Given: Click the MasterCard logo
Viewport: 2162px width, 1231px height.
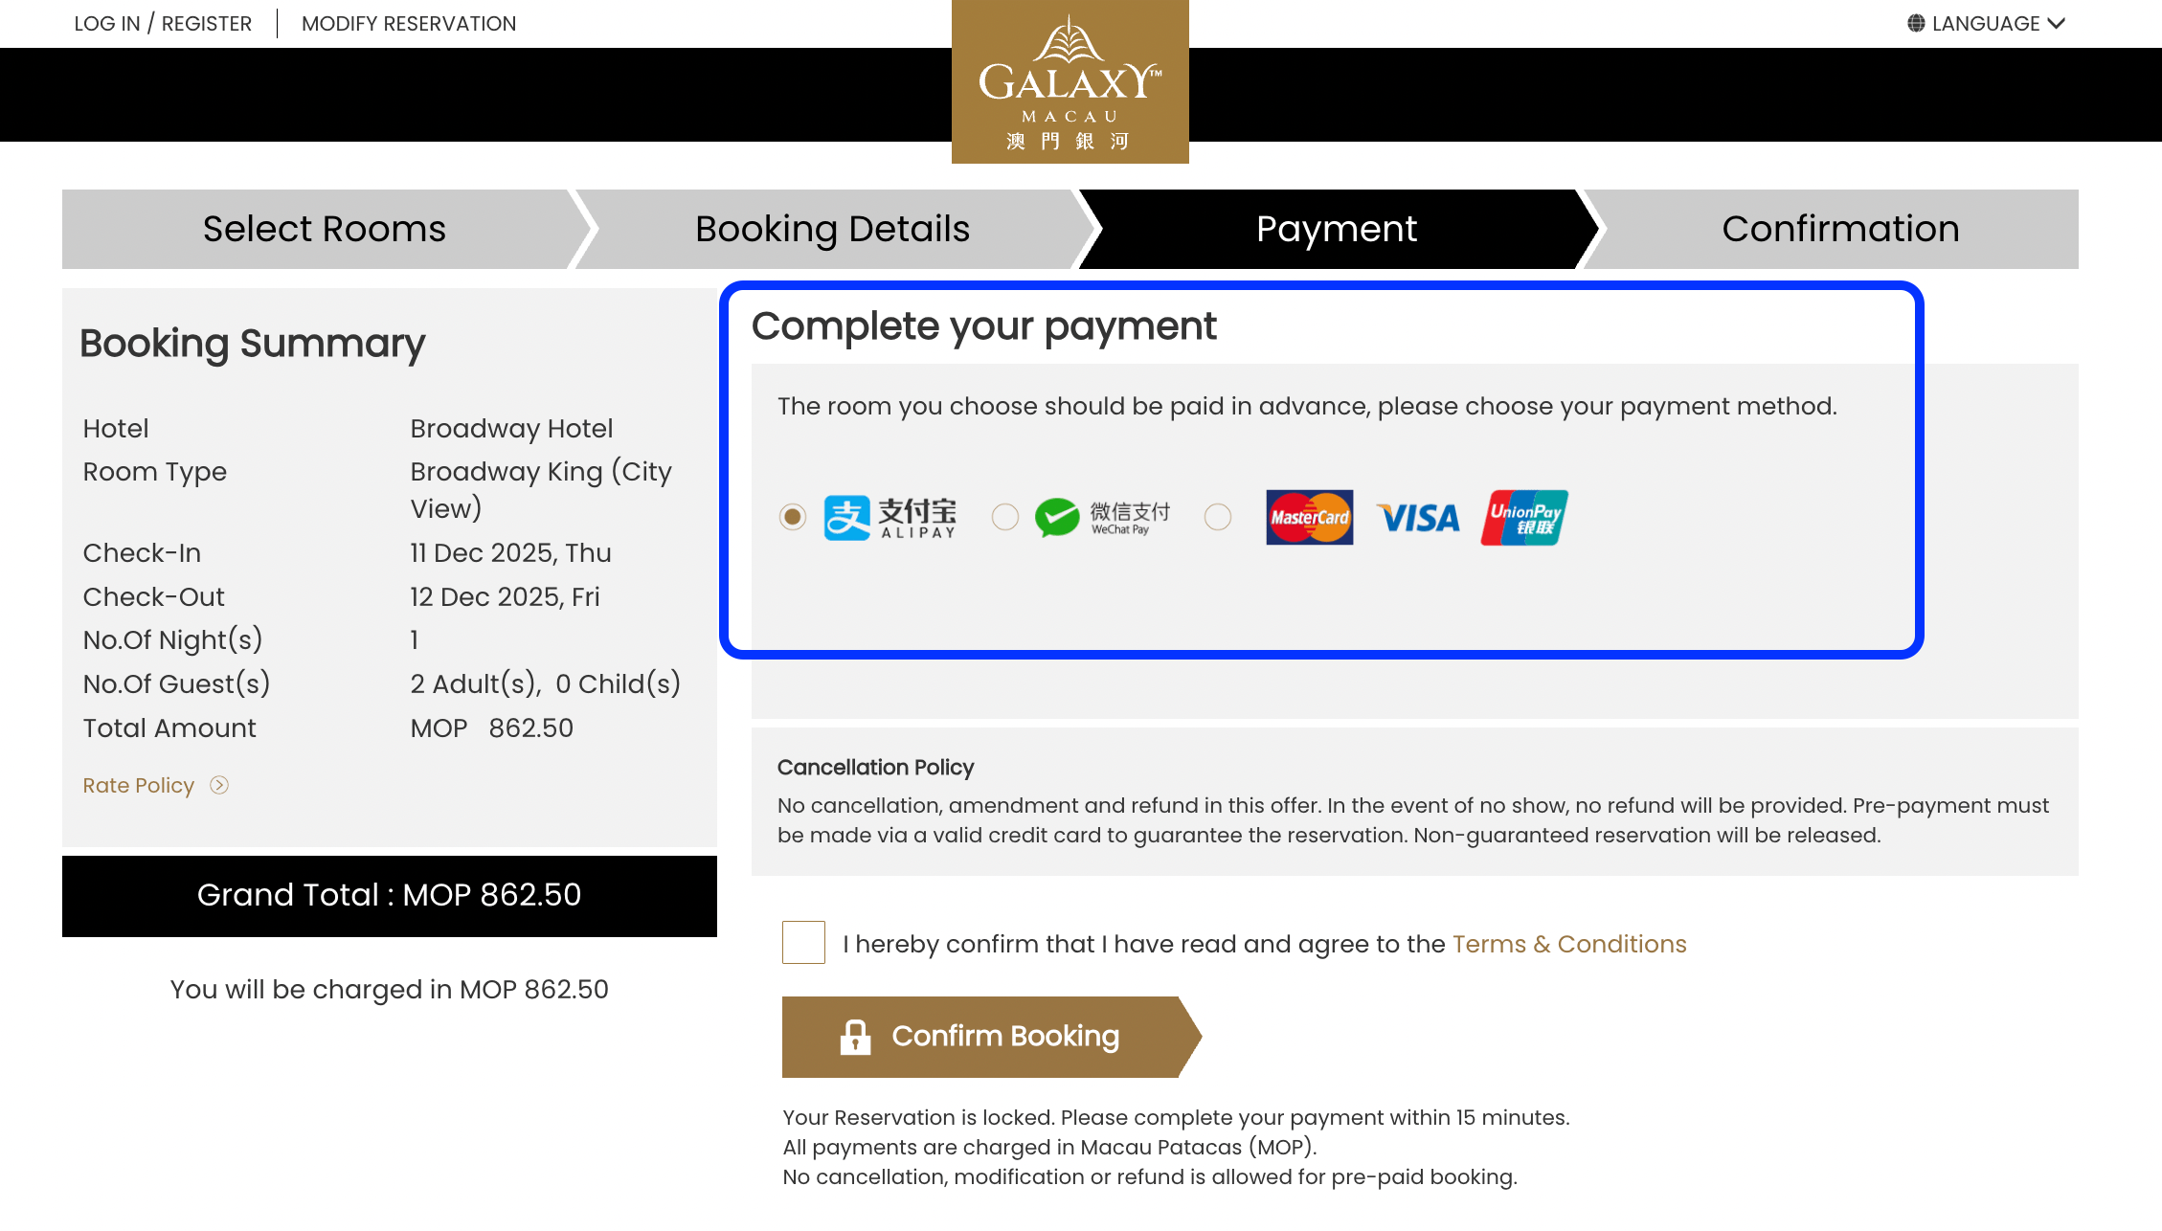Looking at the screenshot, I should (1309, 518).
